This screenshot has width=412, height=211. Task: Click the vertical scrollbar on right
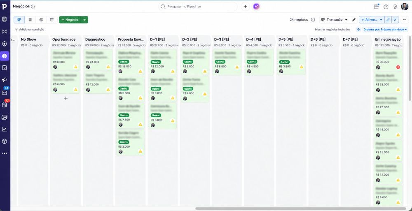pos(410,68)
